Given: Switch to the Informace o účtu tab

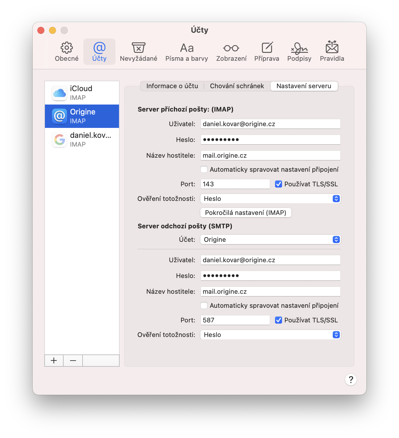Looking at the screenshot, I should (172, 86).
